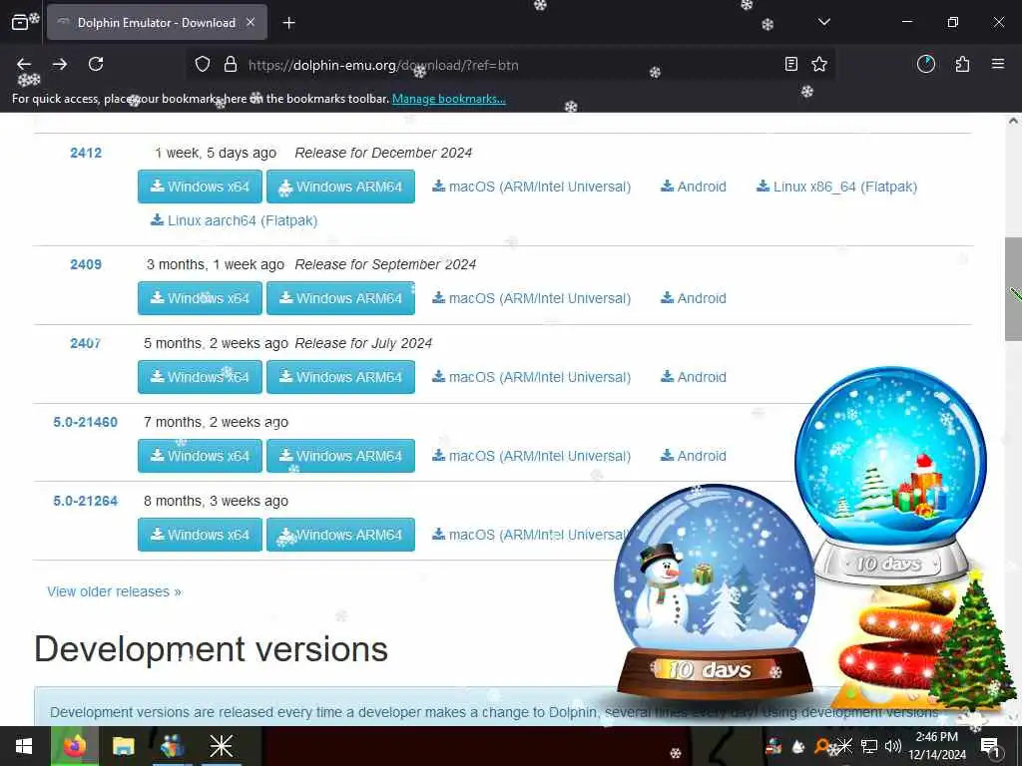
Task: Download 2409 Windows x64 build
Action: [200, 298]
